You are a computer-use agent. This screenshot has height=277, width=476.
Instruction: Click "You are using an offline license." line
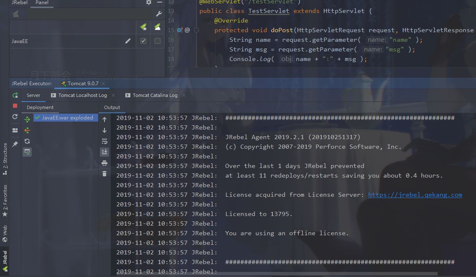coord(287,233)
